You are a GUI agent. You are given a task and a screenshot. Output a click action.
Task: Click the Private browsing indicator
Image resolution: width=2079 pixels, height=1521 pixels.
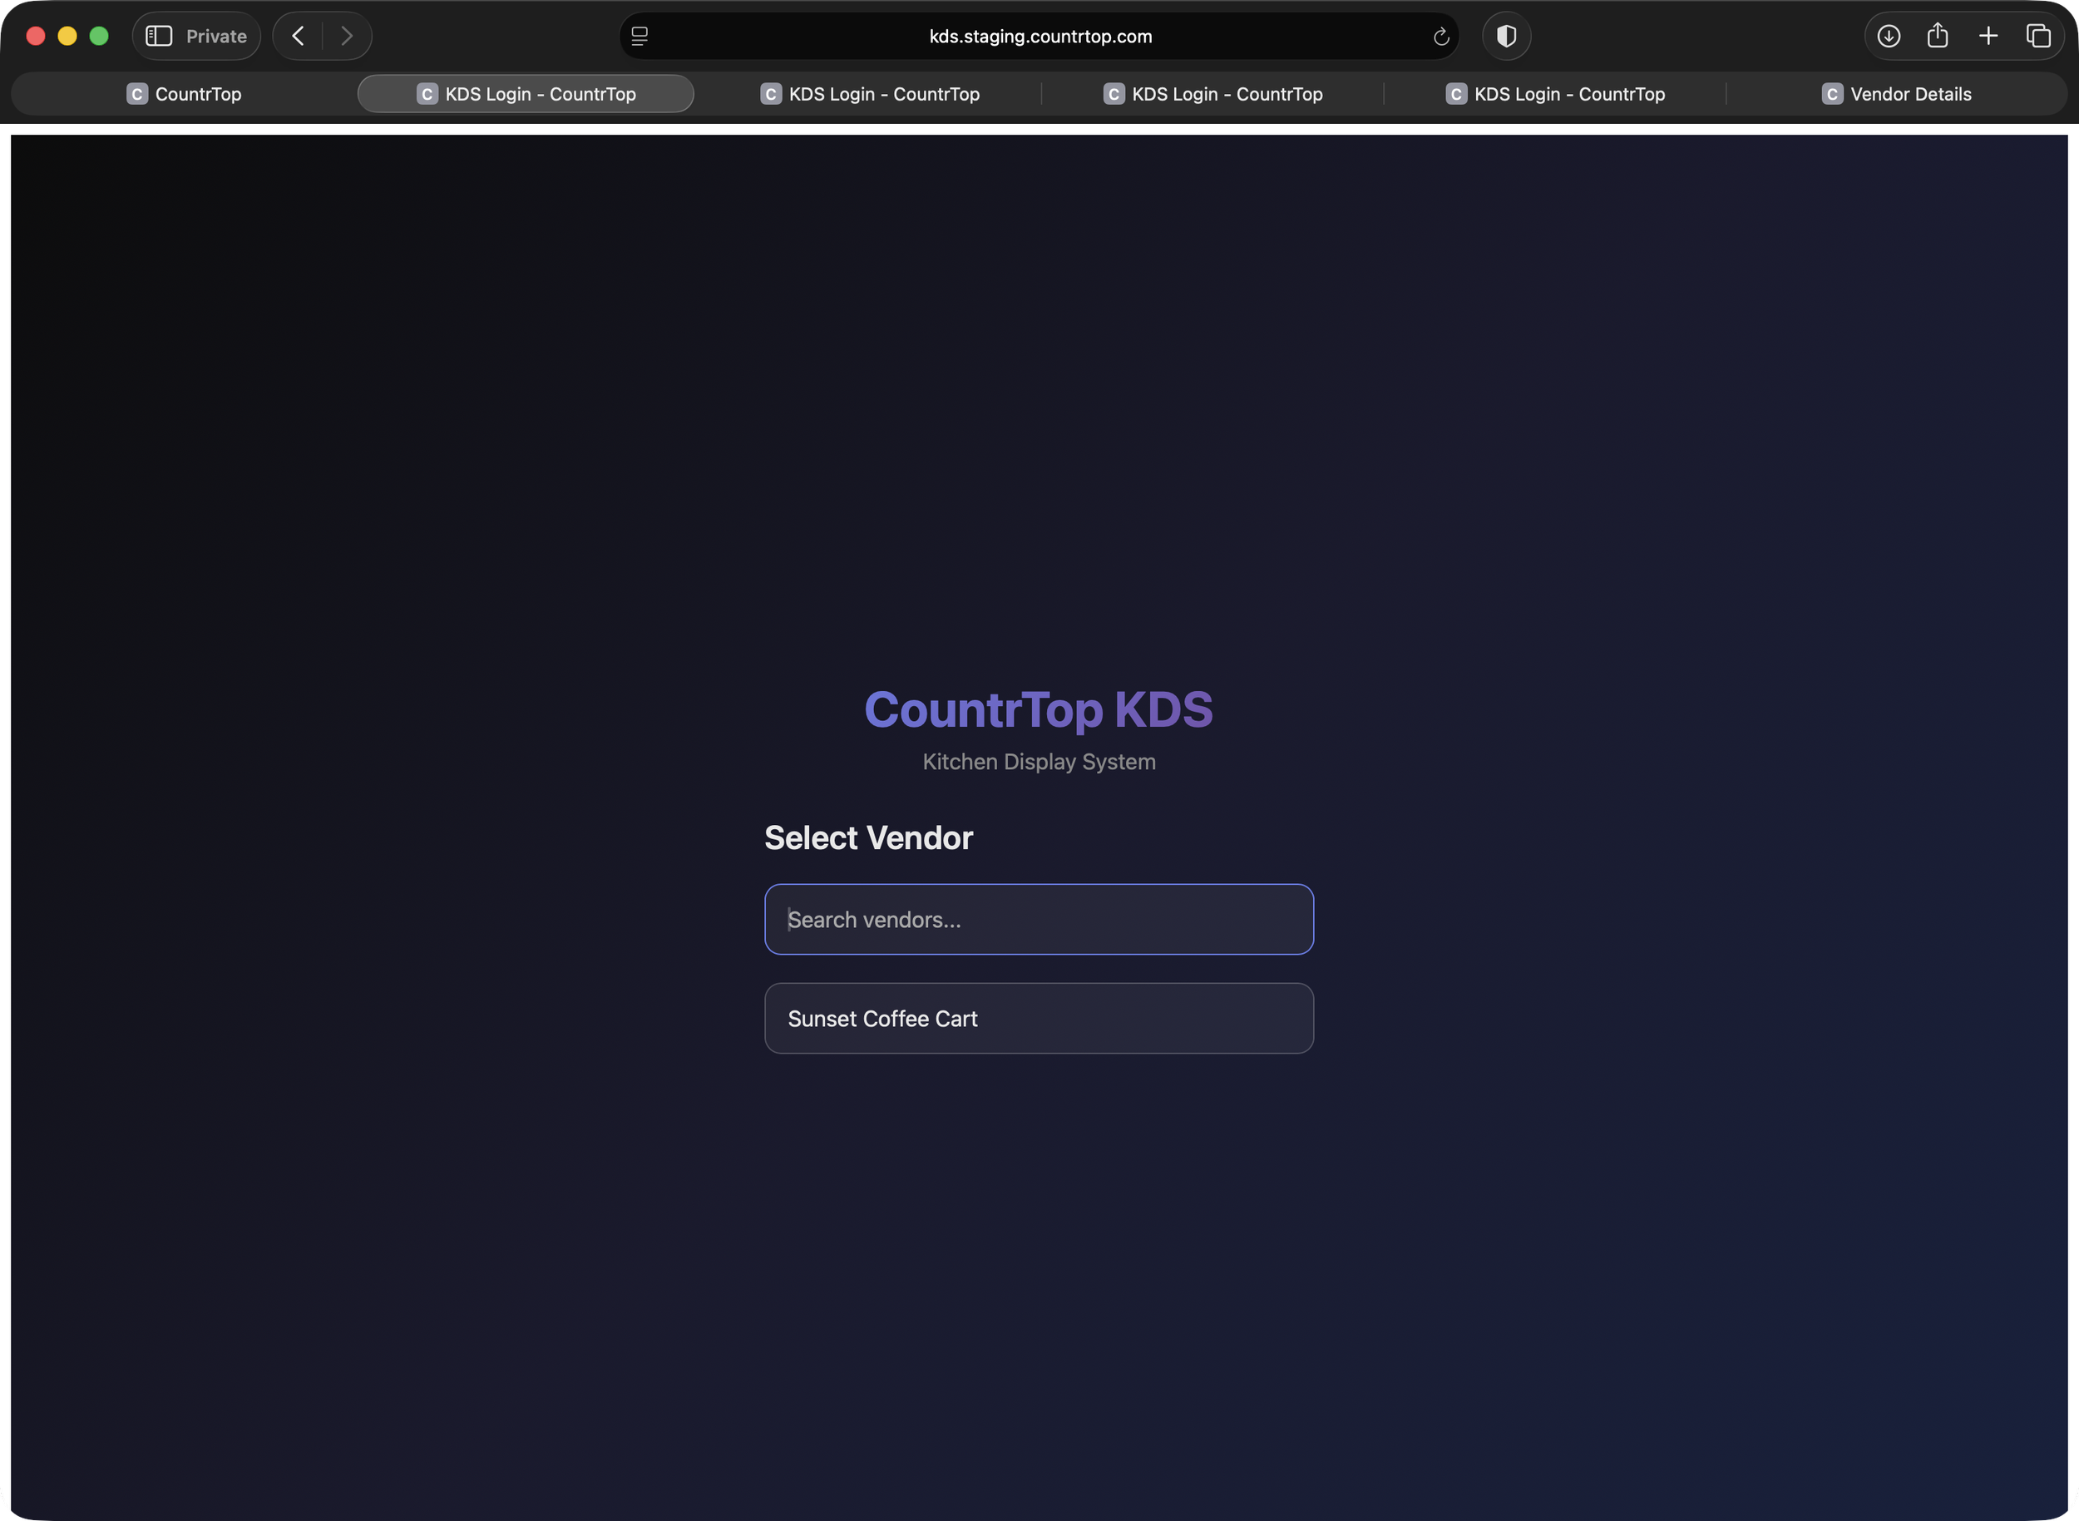pos(216,36)
